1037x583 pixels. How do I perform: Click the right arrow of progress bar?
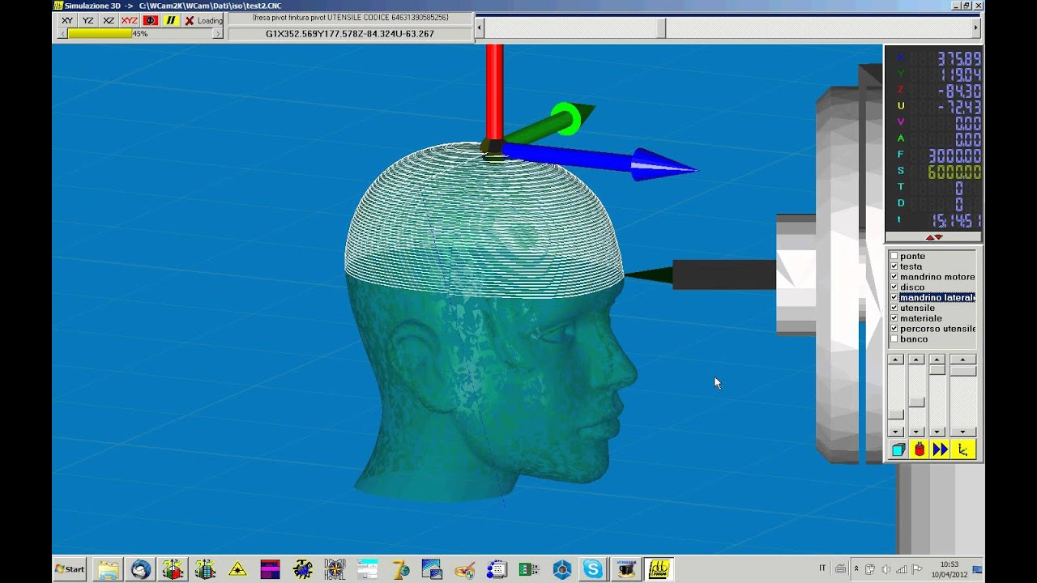tap(217, 34)
